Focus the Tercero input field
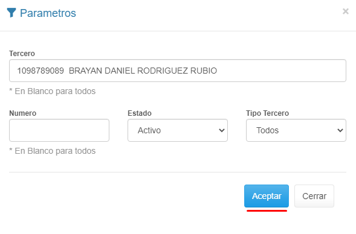Viewport: 356px width, 234px height. 178,71
